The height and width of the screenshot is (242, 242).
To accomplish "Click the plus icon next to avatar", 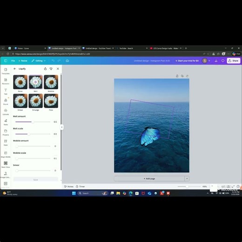I will click(209, 60).
